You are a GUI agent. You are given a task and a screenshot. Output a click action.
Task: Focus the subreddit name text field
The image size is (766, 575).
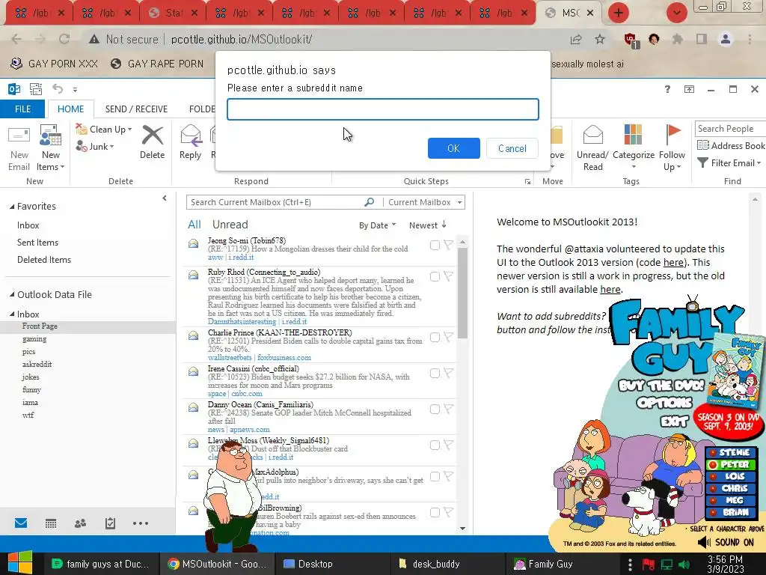(x=382, y=109)
